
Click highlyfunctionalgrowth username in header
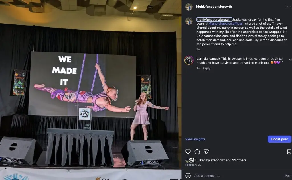click(214, 7)
